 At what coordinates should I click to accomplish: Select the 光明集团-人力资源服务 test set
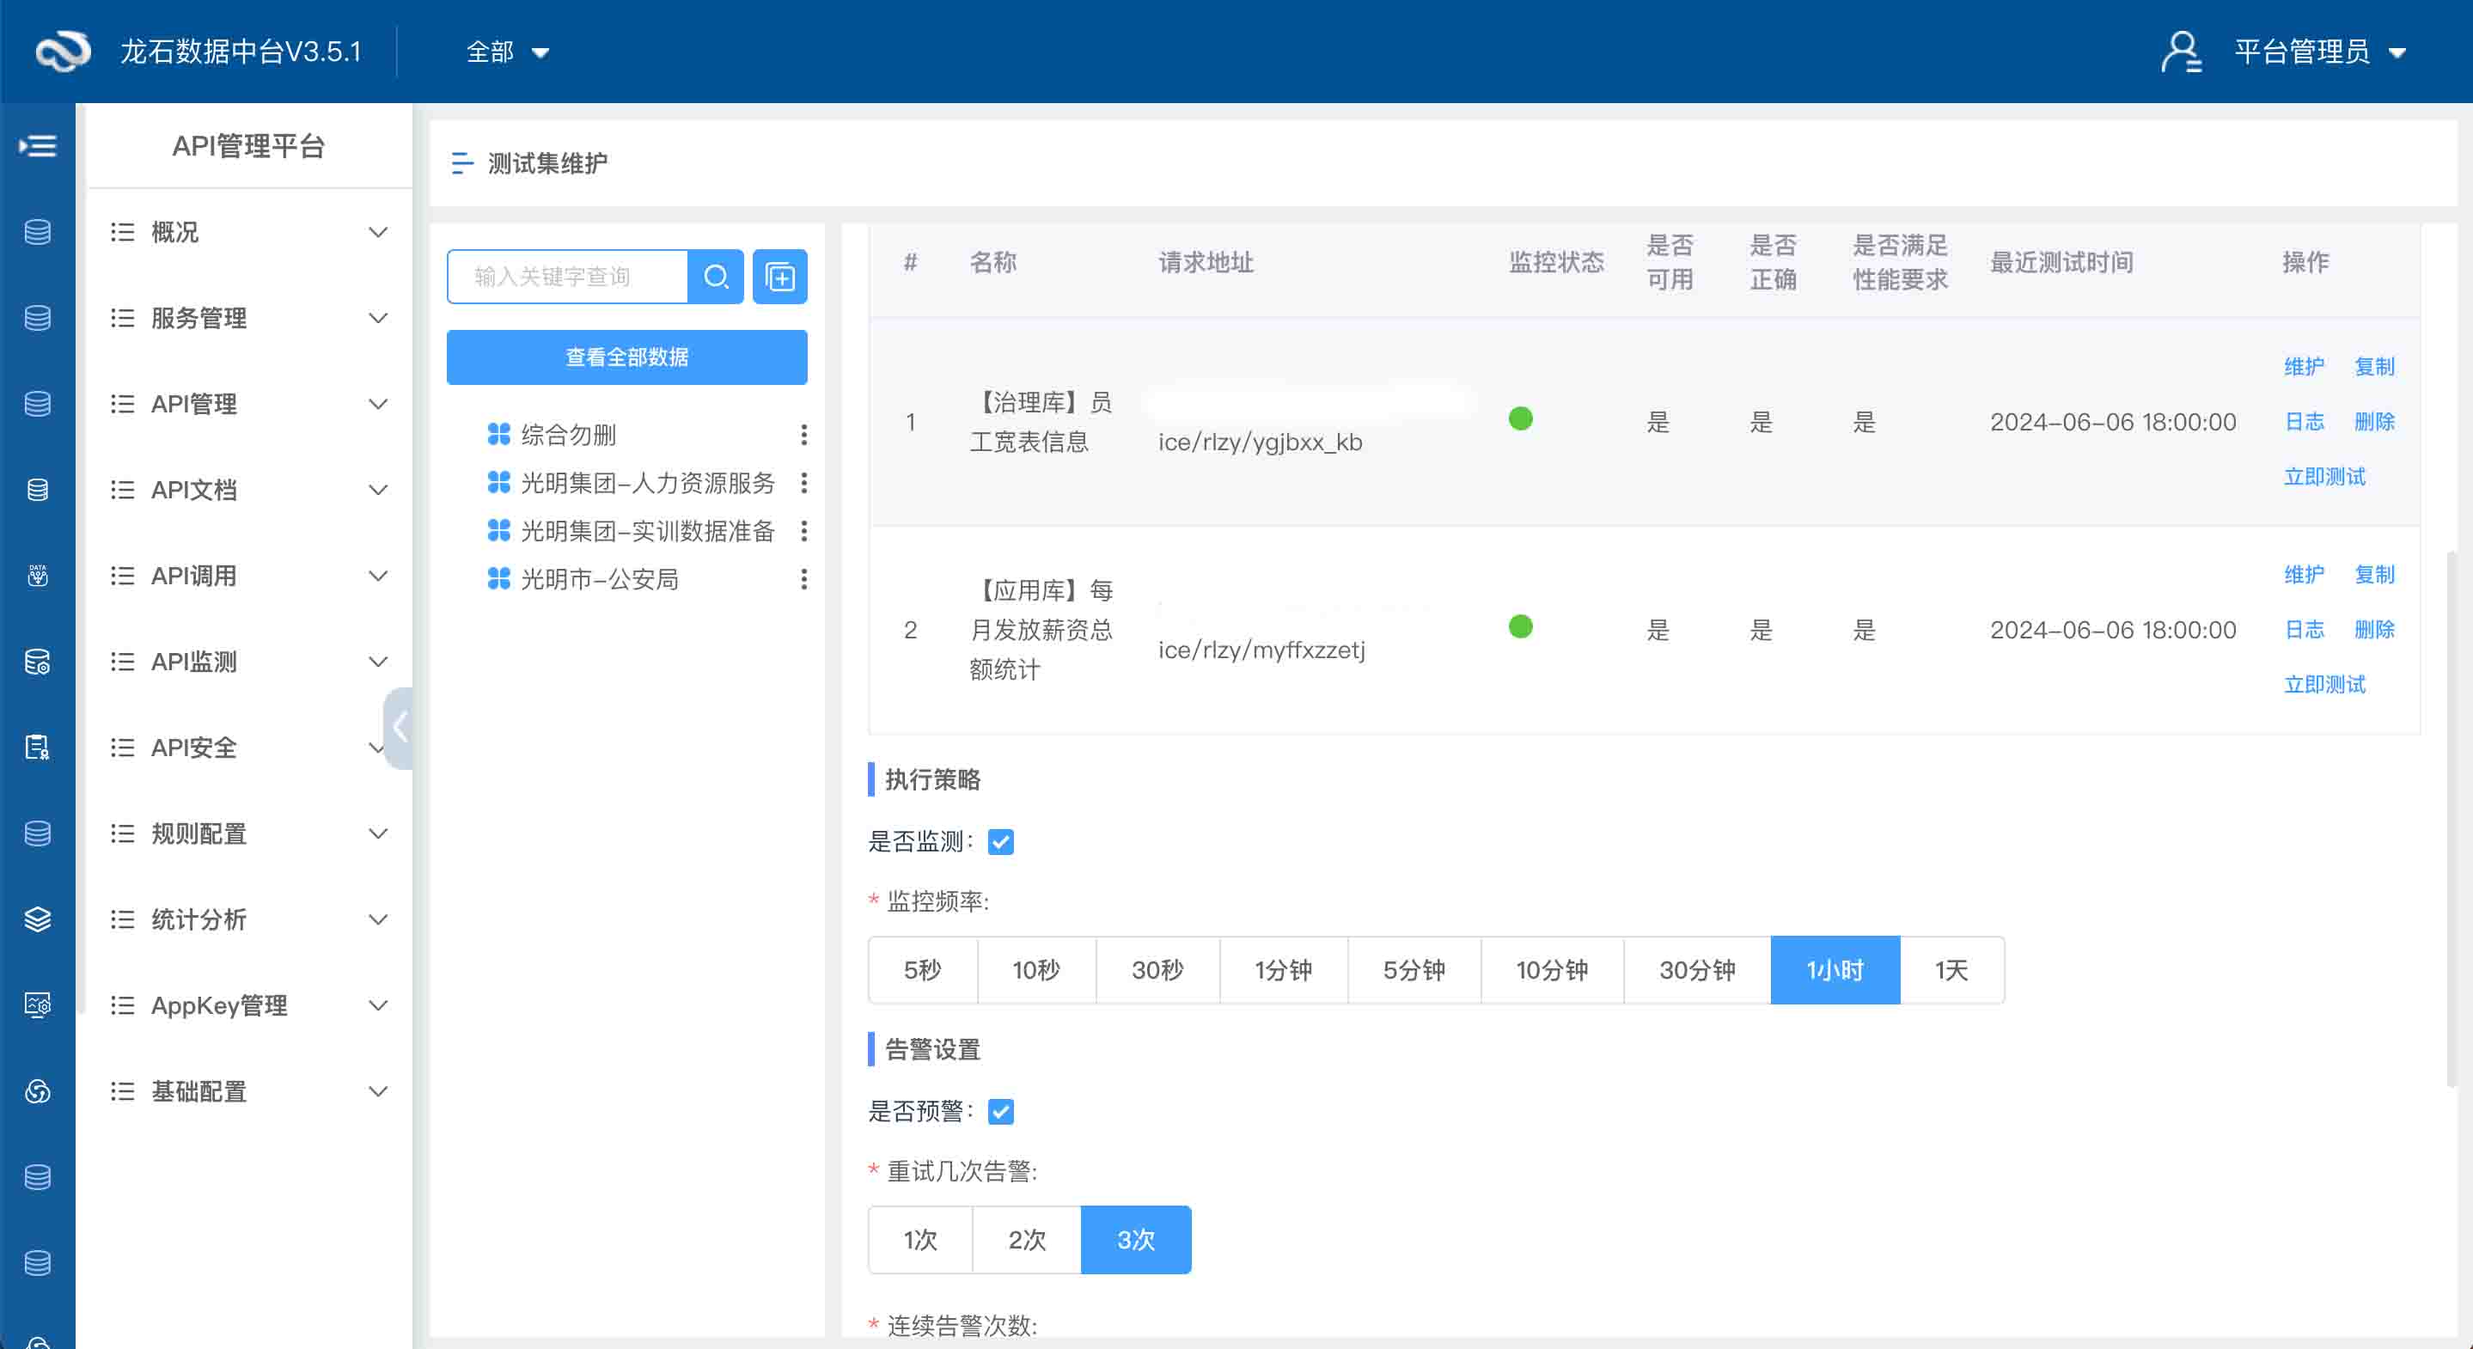(648, 483)
